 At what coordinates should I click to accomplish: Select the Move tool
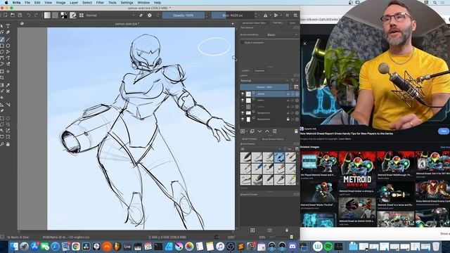[8, 72]
